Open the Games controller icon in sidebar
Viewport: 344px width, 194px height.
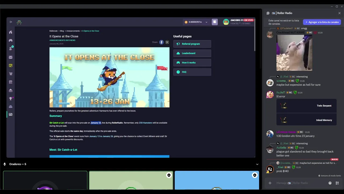point(10,40)
